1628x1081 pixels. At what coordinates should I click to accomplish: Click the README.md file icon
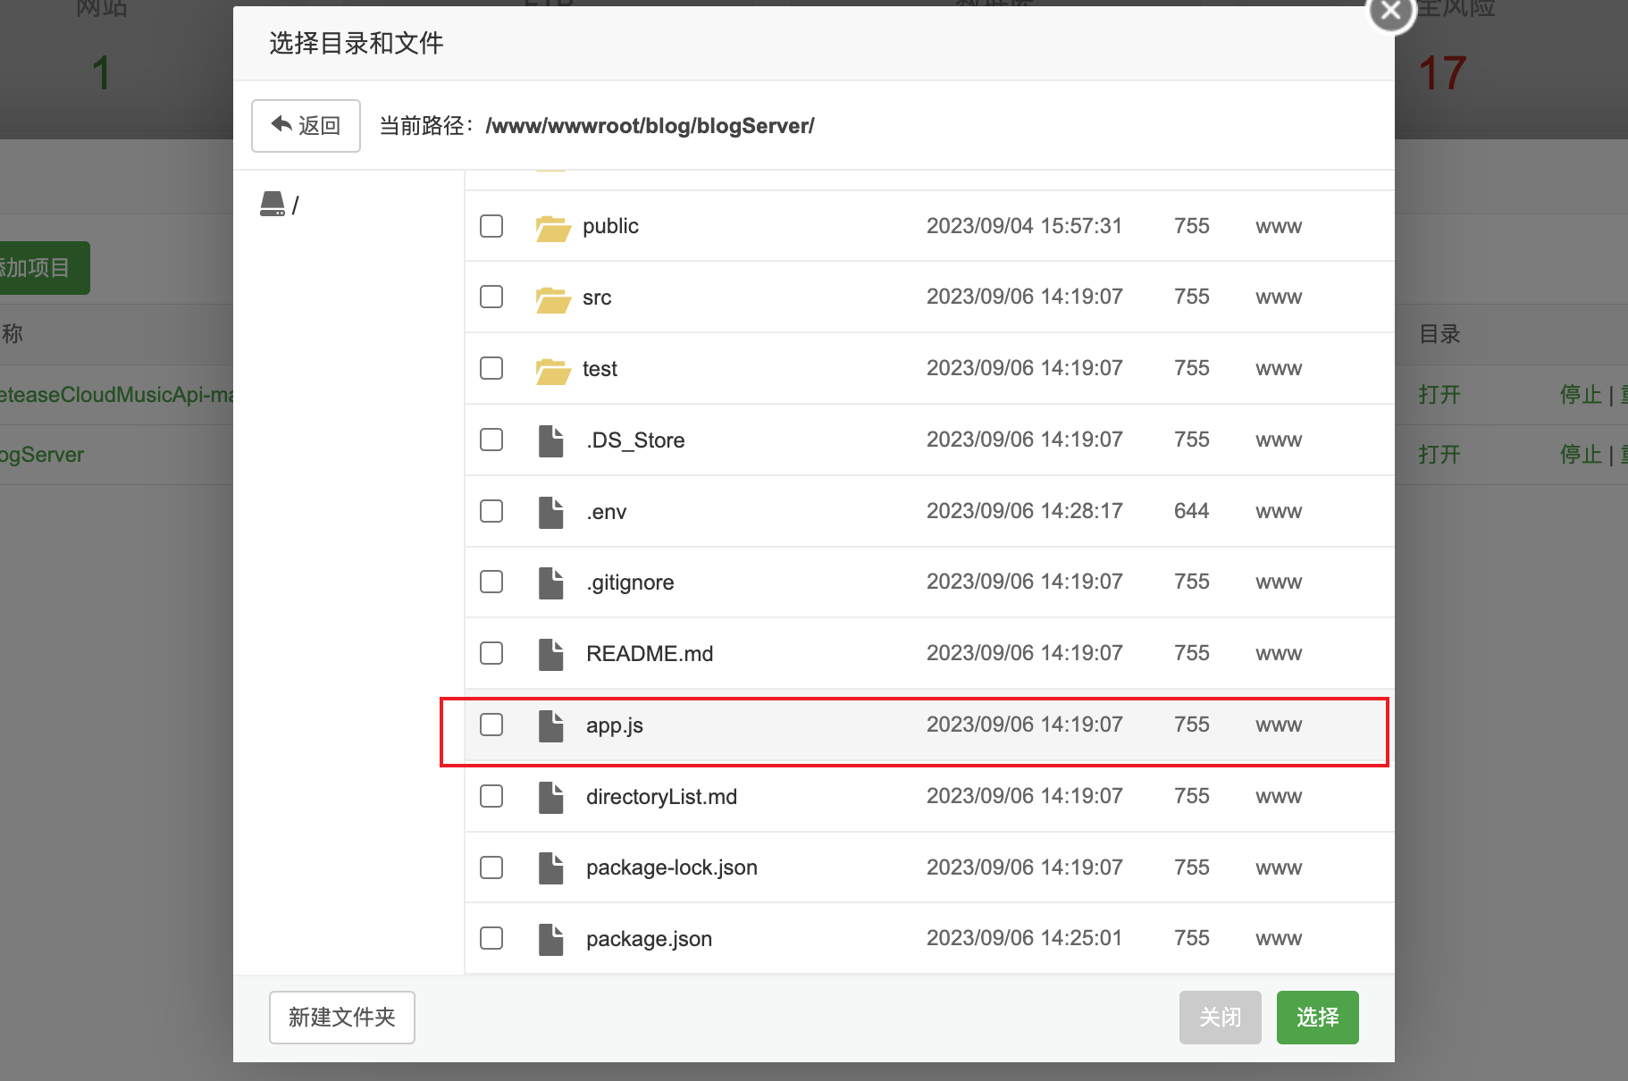(x=551, y=655)
